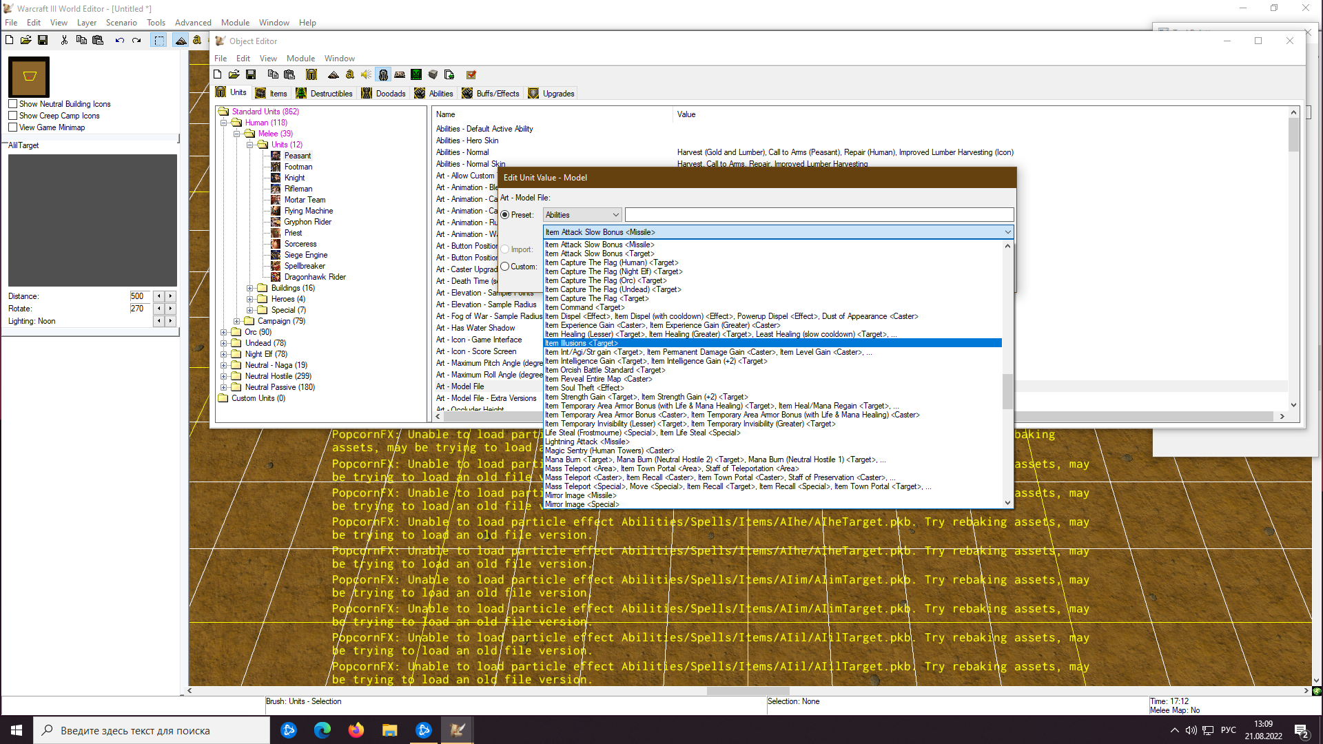Image resolution: width=1323 pixels, height=744 pixels.
Task: Open the Sound Editor speaker icon
Action: point(366,74)
